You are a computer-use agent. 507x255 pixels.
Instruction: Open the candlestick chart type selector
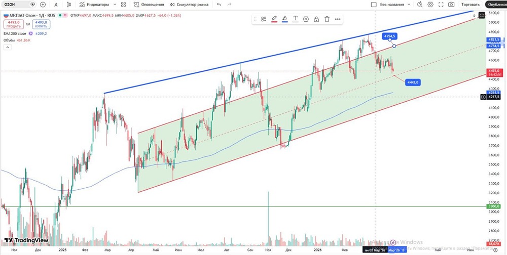point(68,5)
